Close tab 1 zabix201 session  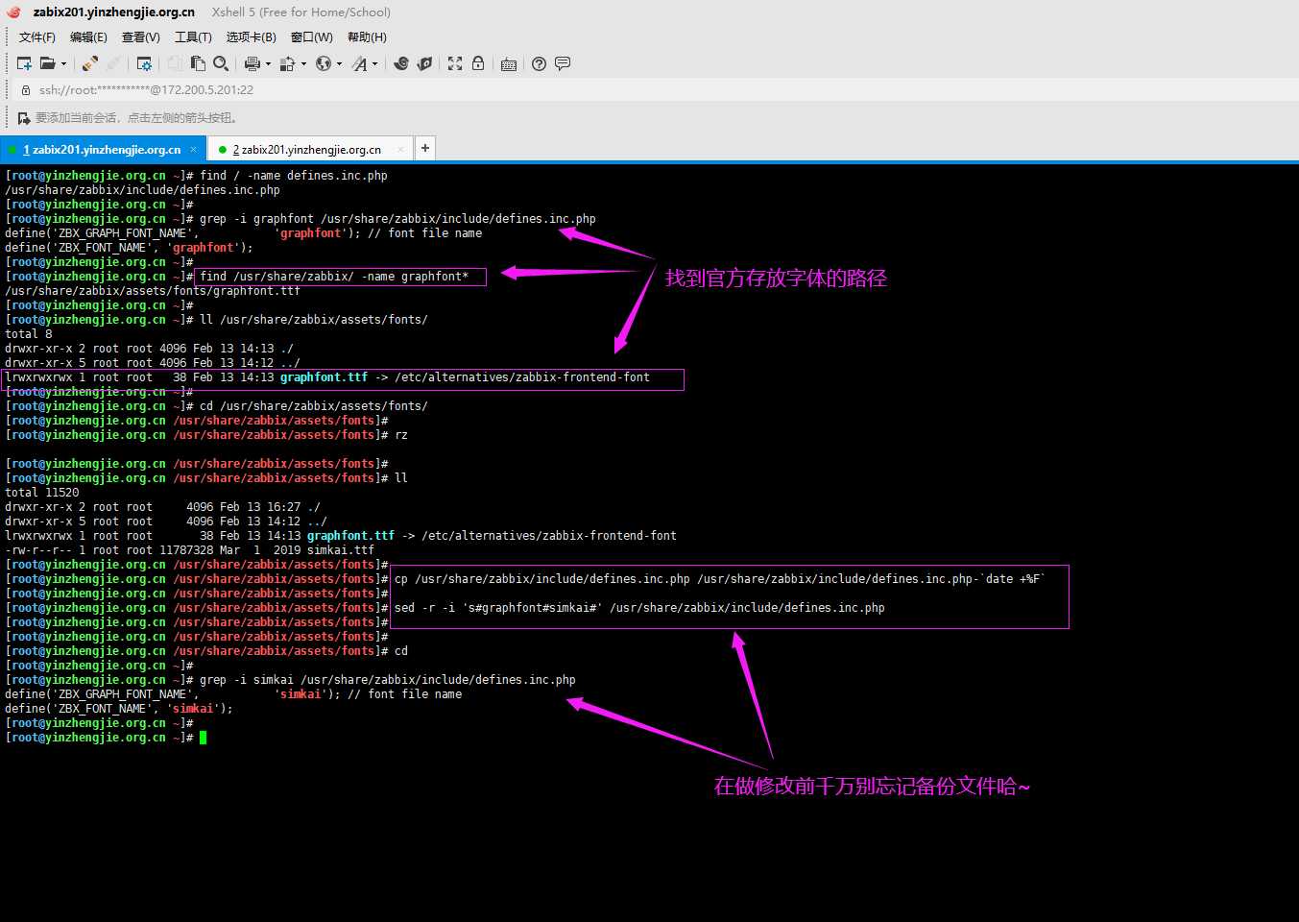tap(193, 150)
